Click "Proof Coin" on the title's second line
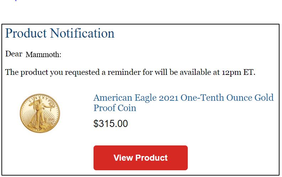 coord(115,108)
